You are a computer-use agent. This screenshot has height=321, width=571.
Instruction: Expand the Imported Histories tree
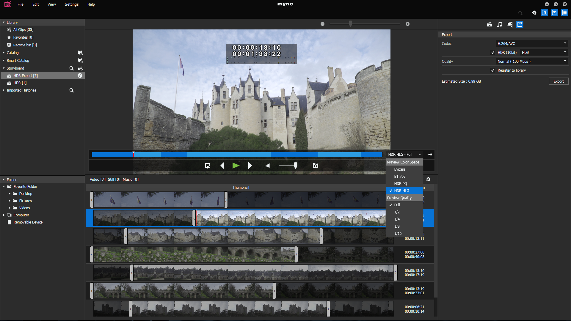4,90
